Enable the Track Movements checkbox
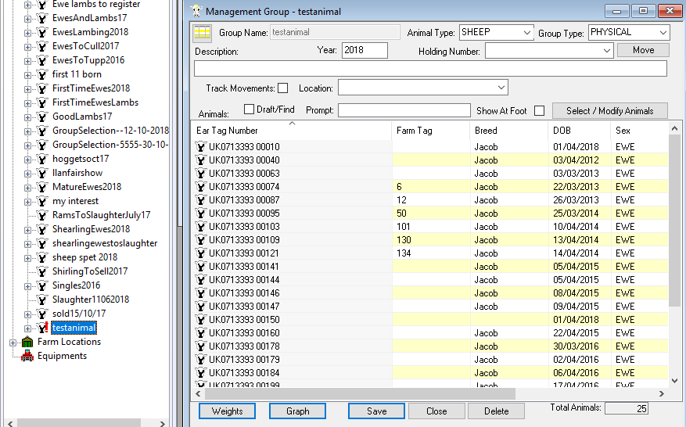 (x=283, y=88)
